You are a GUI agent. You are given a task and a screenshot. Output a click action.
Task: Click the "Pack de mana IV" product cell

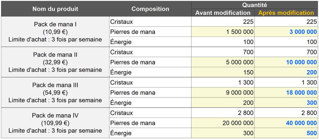pos(55,123)
